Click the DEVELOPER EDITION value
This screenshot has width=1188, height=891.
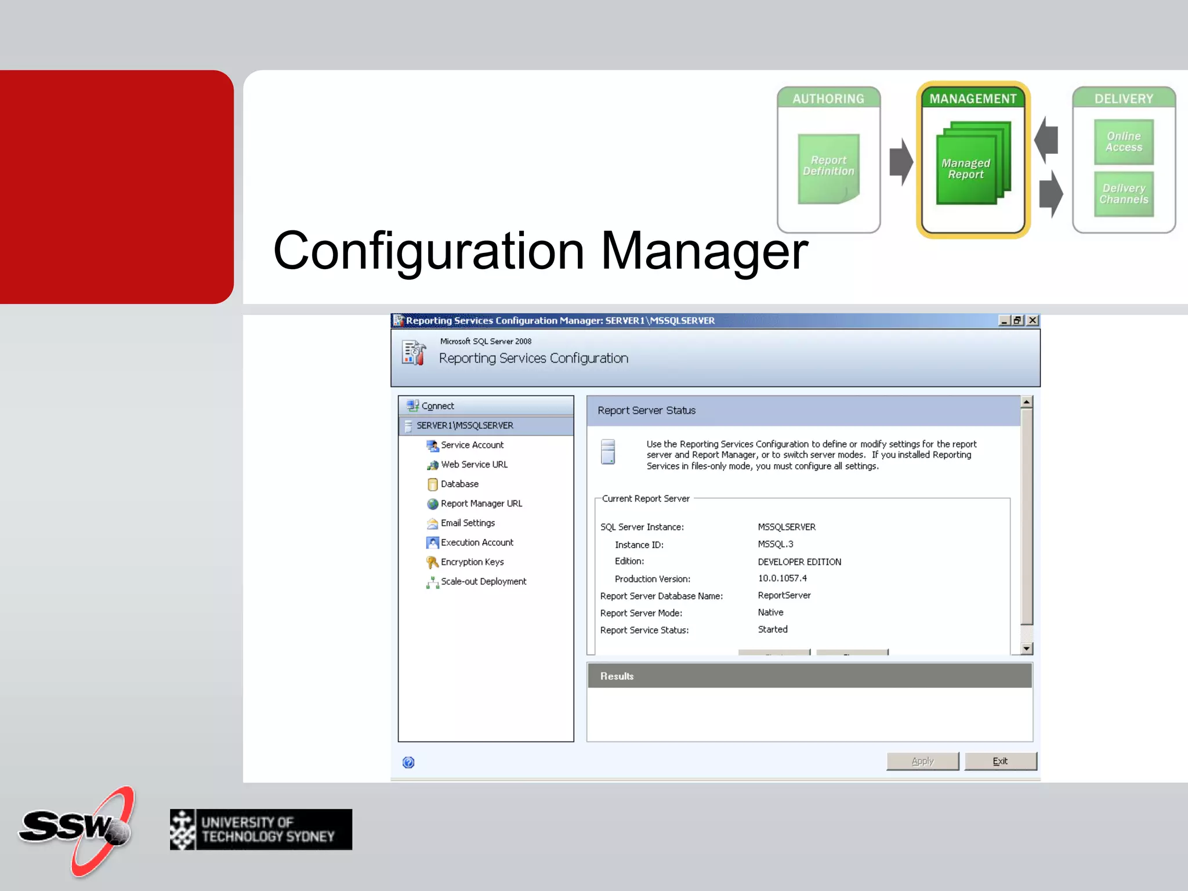coord(799,562)
